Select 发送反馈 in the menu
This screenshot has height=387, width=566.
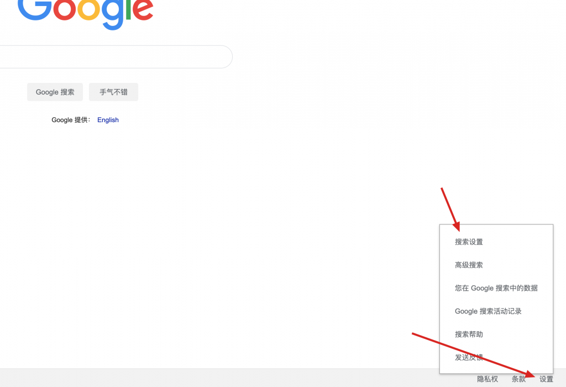tap(469, 358)
